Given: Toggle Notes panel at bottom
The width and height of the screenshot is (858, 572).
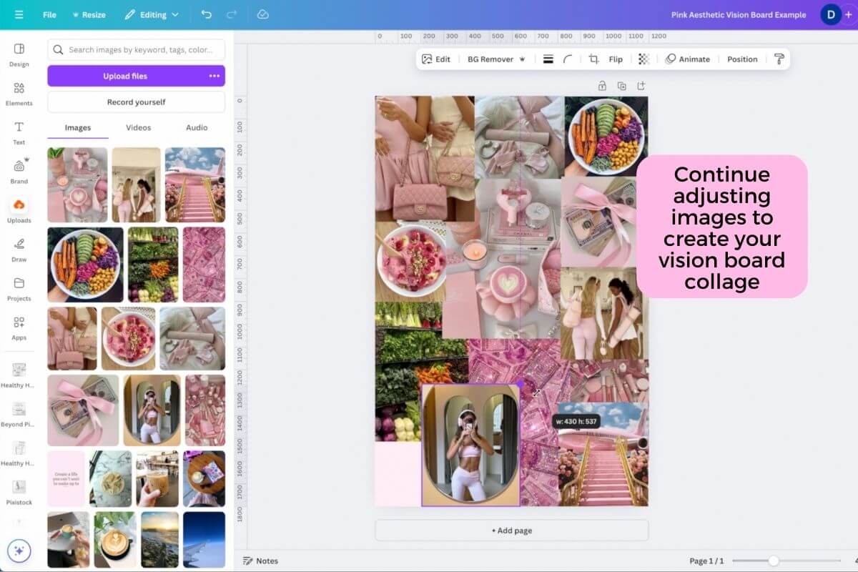Looking at the screenshot, I should pos(261,561).
